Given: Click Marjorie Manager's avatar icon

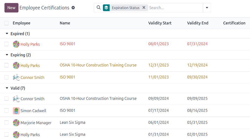Looking at the screenshot, I should [x=16, y=123].
